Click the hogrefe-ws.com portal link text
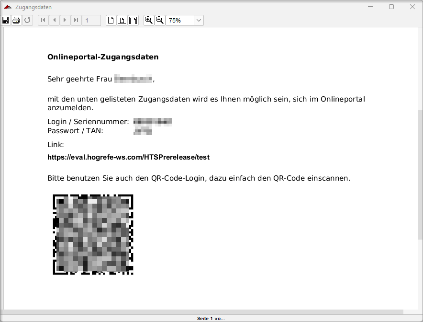This screenshot has width=423, height=322. pyautogui.click(x=128, y=157)
